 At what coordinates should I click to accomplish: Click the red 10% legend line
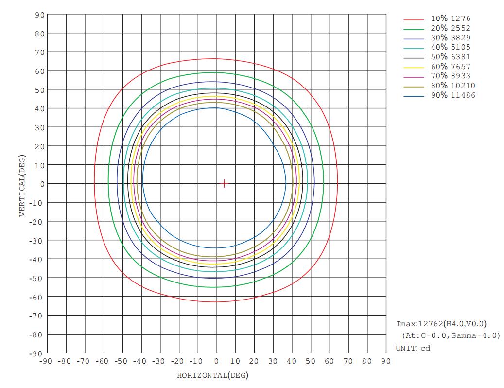coord(414,20)
